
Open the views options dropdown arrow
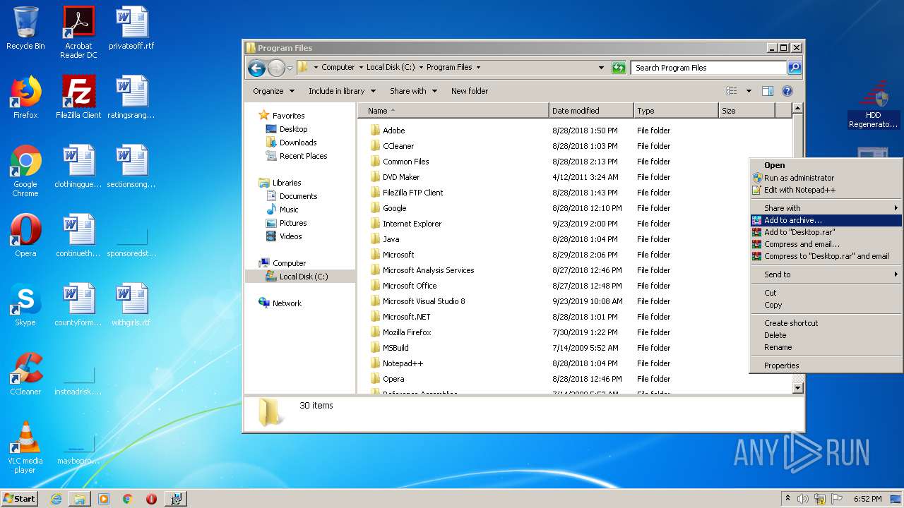pos(749,91)
